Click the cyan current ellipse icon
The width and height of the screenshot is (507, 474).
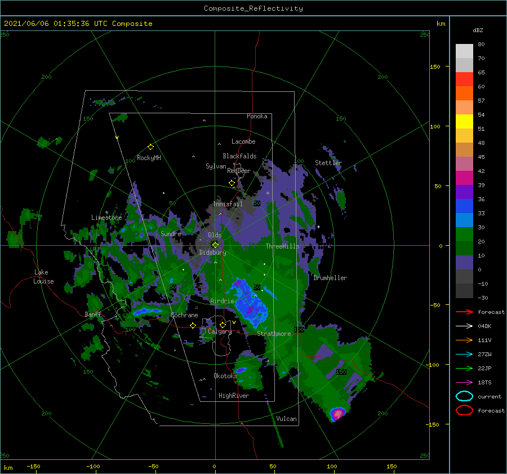pyautogui.click(x=464, y=396)
